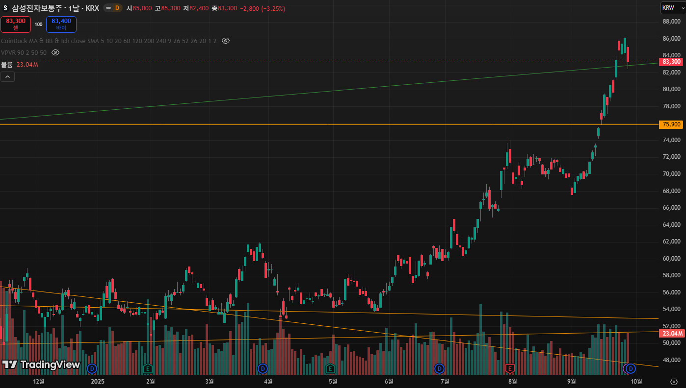Open the blue dividend D marker near 10월
The width and height of the screenshot is (686, 388).
pos(631,368)
